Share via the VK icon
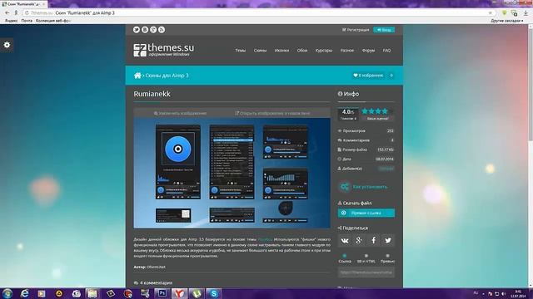 [344, 240]
